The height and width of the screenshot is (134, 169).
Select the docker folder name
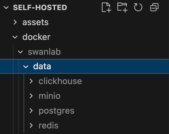pos(36,37)
